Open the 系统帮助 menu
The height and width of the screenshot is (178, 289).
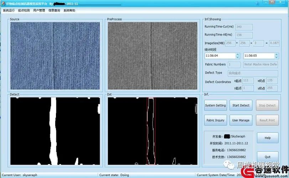[69, 10]
